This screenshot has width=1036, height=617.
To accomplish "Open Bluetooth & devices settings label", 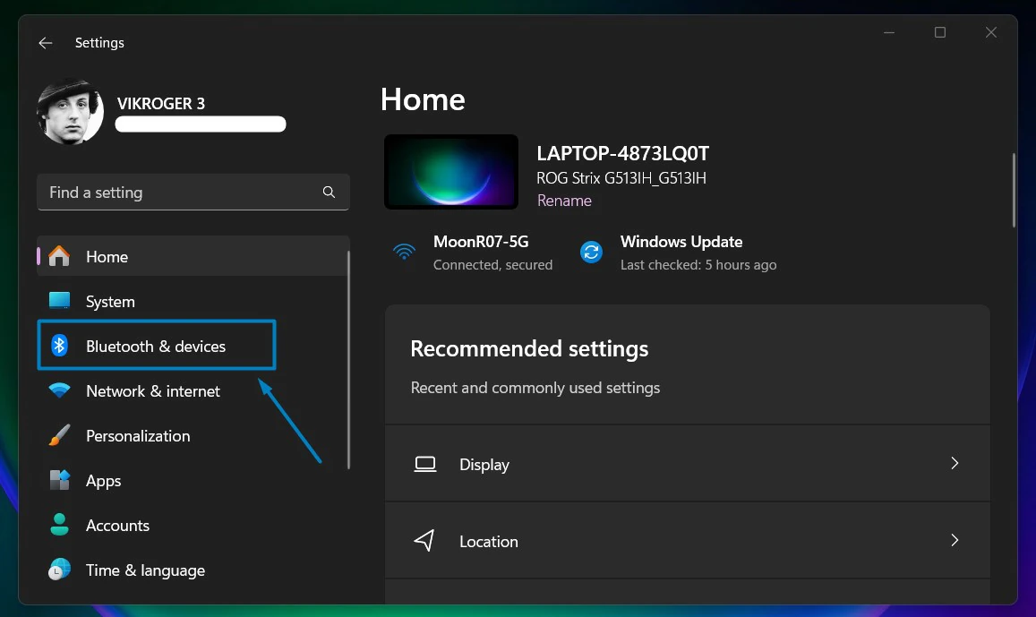I will click(x=156, y=347).
